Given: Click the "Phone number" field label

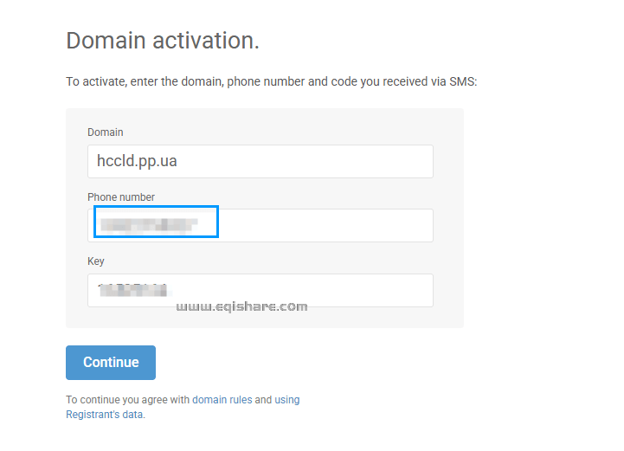Looking at the screenshot, I should point(121,197).
